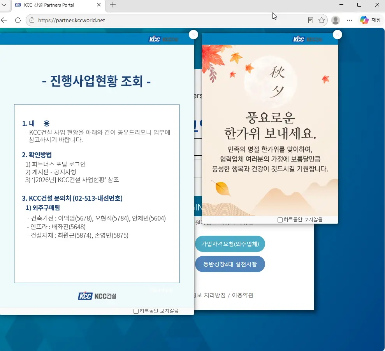
Task: Click the text 2) 게시판 - 공지사항
Action: (x=51, y=172)
